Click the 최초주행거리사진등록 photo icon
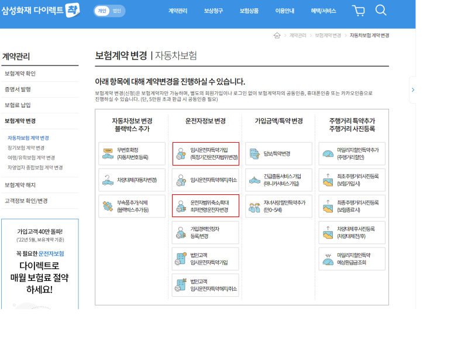Image resolution: width=468 pixels, height=337 pixels. click(328, 180)
